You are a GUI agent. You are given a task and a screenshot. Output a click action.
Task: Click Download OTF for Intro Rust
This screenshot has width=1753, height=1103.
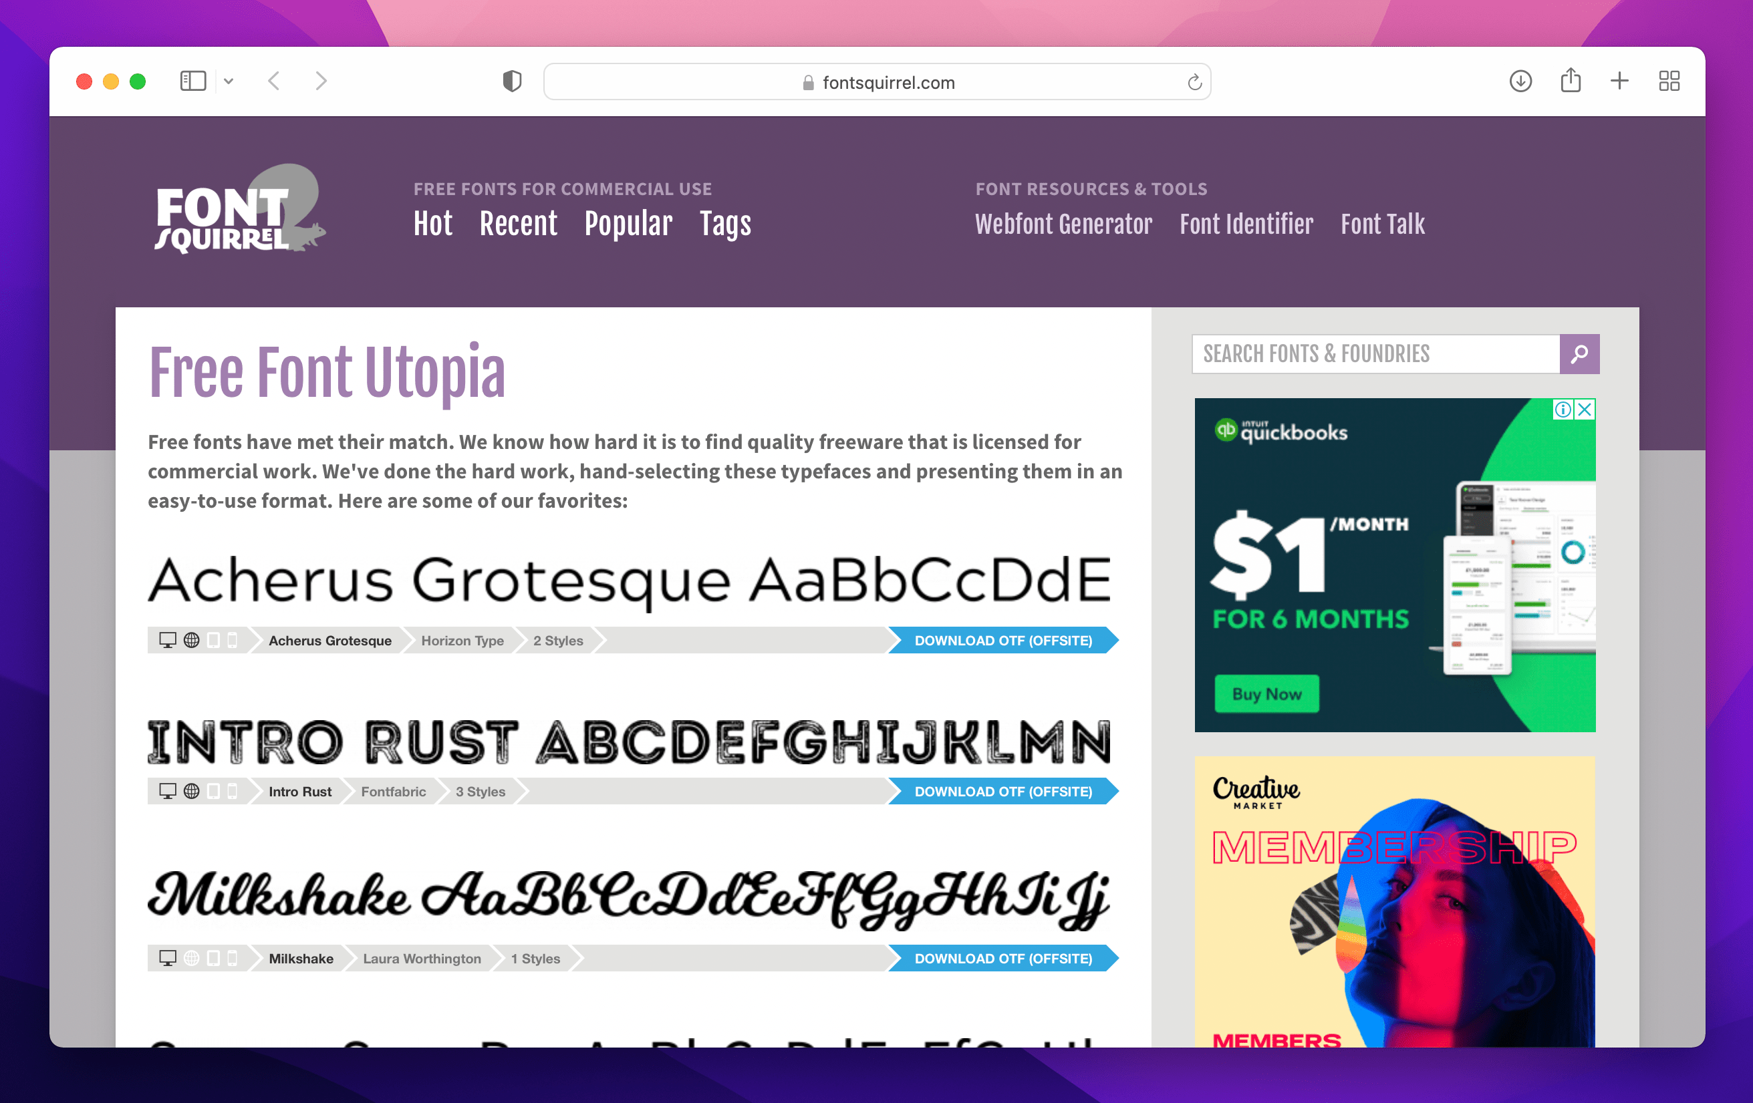click(x=1004, y=790)
